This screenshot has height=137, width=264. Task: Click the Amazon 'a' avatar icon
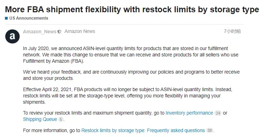(x=12, y=36)
